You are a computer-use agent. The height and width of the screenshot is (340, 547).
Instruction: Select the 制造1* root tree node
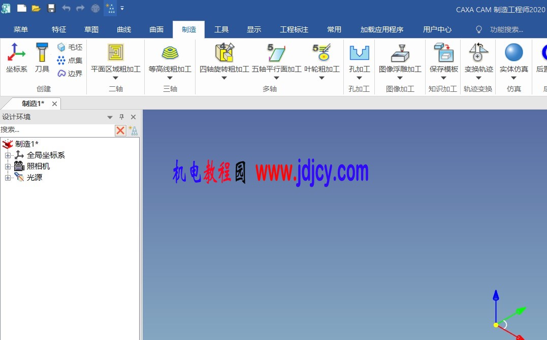(26, 144)
